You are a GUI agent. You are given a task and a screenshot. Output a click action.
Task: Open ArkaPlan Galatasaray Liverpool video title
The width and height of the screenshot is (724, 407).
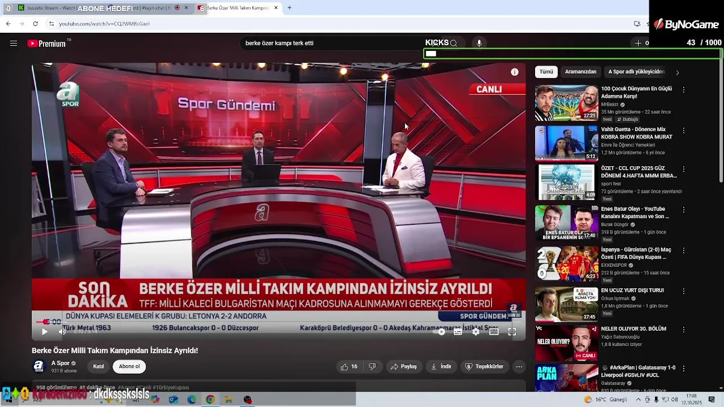point(638,371)
